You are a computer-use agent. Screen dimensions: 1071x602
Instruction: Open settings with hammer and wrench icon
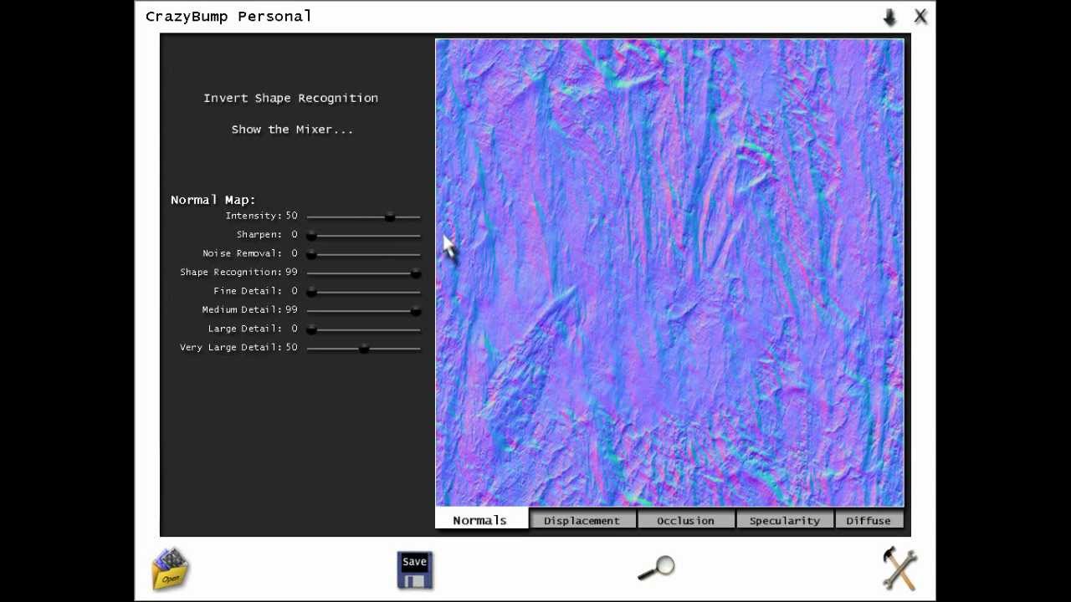899,569
